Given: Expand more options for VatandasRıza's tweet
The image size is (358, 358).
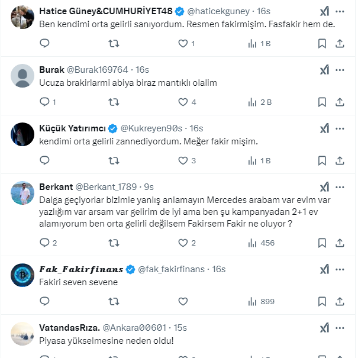Looking at the screenshot, I should 340,328.
